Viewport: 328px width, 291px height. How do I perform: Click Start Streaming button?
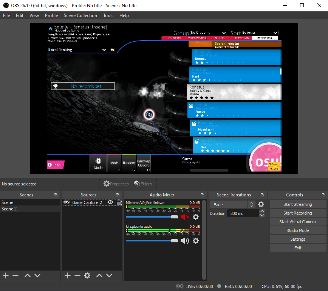[298, 204]
